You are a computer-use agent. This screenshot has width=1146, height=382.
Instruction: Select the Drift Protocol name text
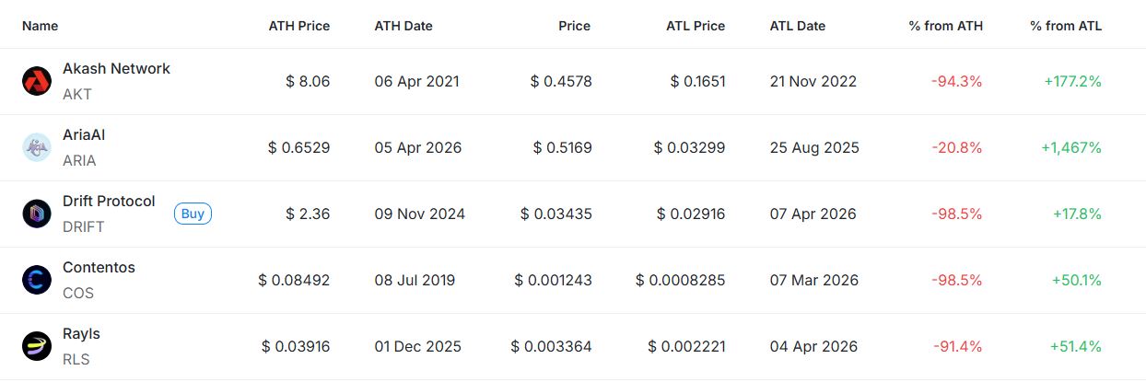109,202
